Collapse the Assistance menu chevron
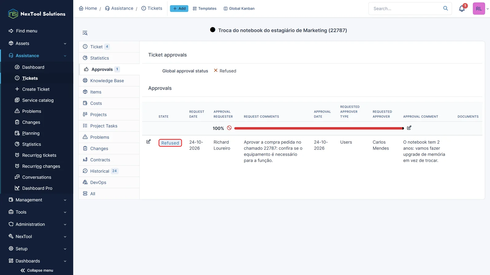The image size is (490, 275). pos(65,56)
